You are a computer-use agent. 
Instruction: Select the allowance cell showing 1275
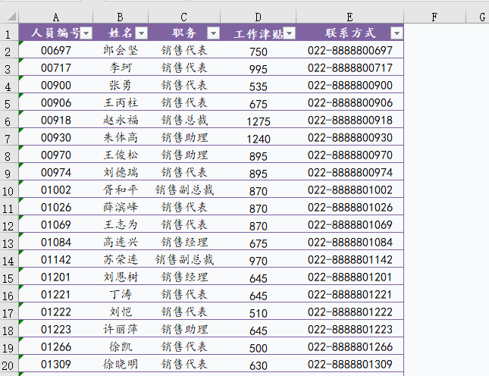[258, 121]
